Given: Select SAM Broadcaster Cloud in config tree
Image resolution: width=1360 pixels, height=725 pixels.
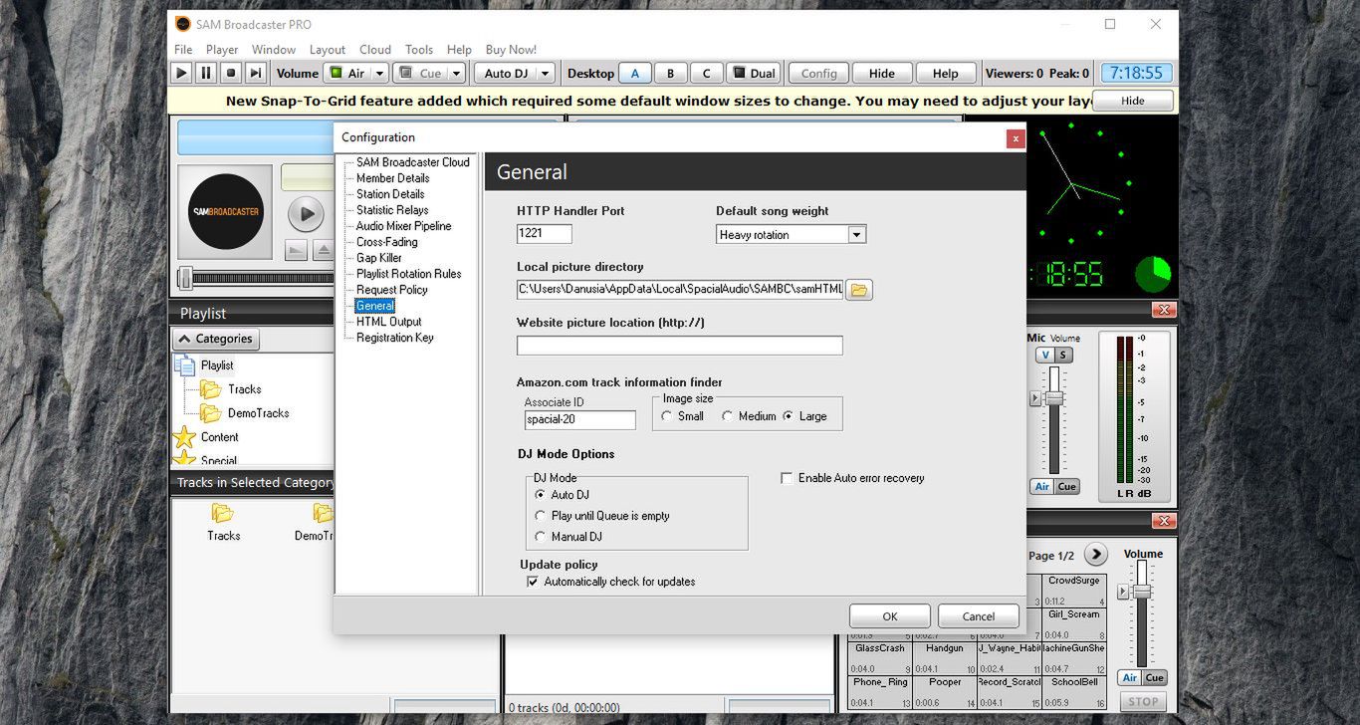Looking at the screenshot, I should (412, 162).
